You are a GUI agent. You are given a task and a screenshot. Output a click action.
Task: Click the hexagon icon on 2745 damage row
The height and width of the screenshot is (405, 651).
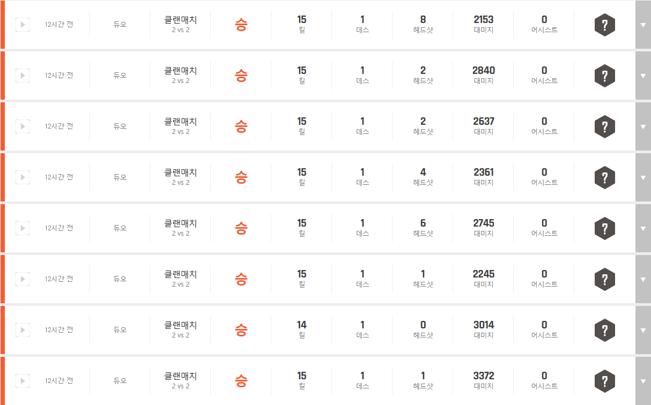tap(604, 229)
